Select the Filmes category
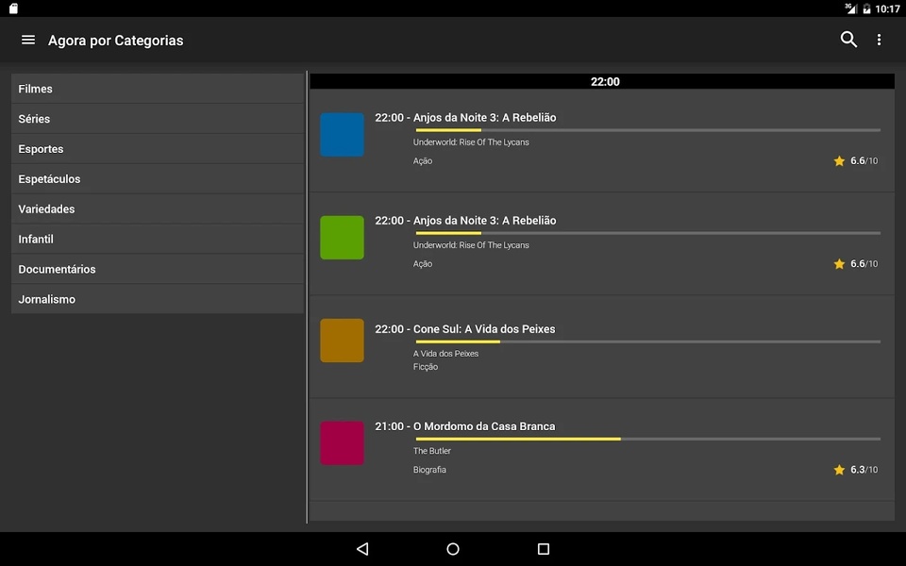This screenshot has height=566, width=906. pyautogui.click(x=158, y=89)
